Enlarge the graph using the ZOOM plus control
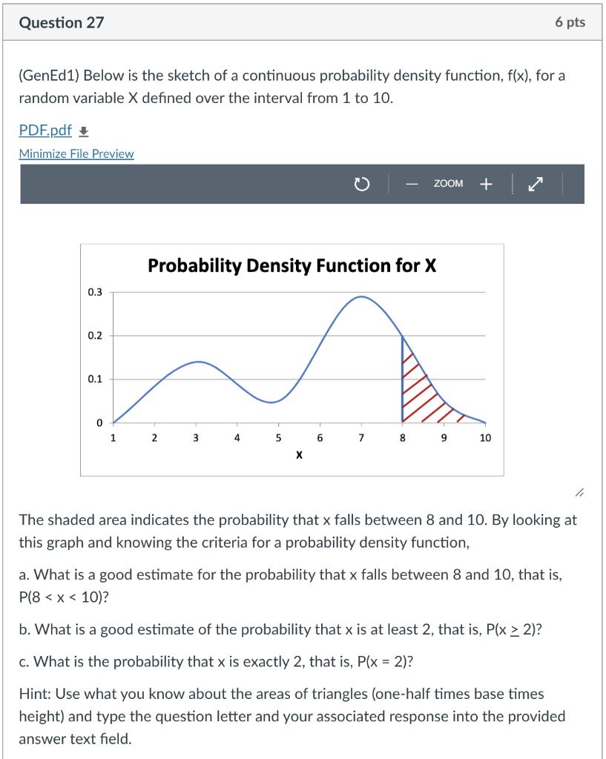This screenshot has height=759, width=606. point(485,183)
